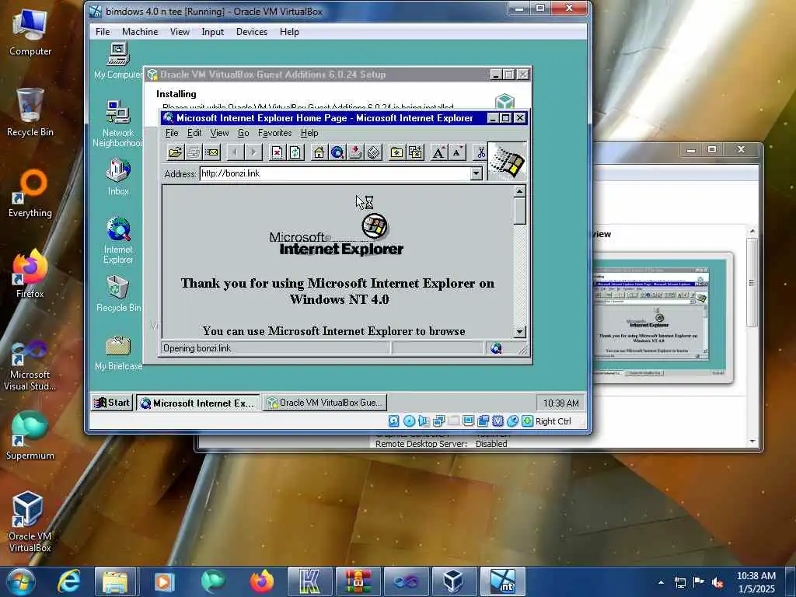The image size is (796, 597).
Task: Open VirtualBox Input menu
Action: click(212, 31)
